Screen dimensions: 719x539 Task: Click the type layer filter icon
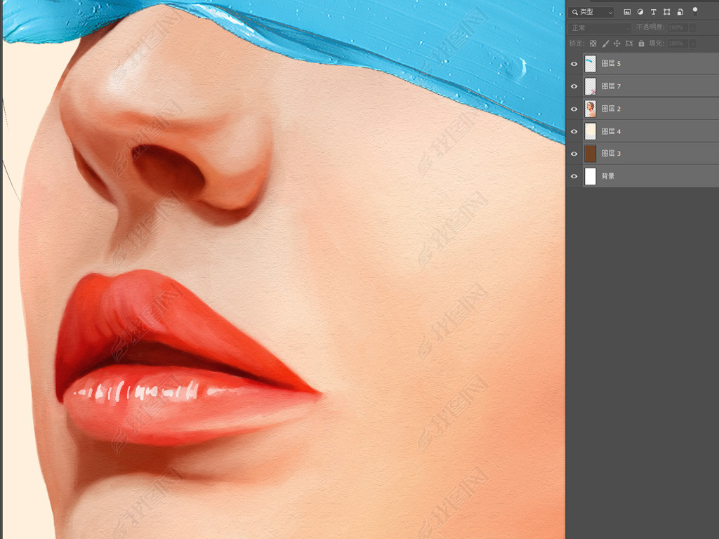(654, 12)
